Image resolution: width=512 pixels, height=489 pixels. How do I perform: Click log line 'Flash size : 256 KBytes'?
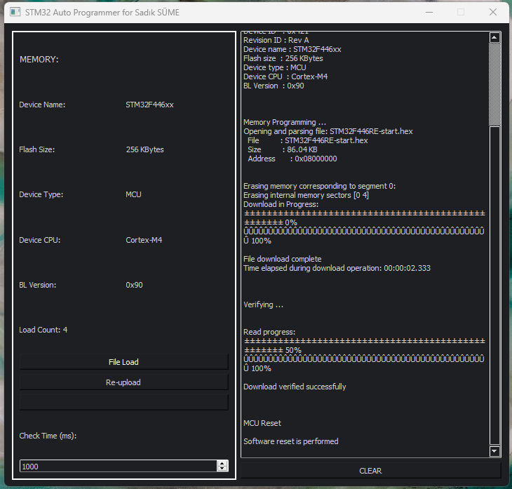[283, 58]
